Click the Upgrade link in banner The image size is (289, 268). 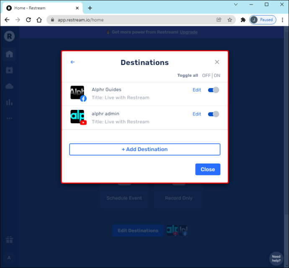tap(188, 32)
